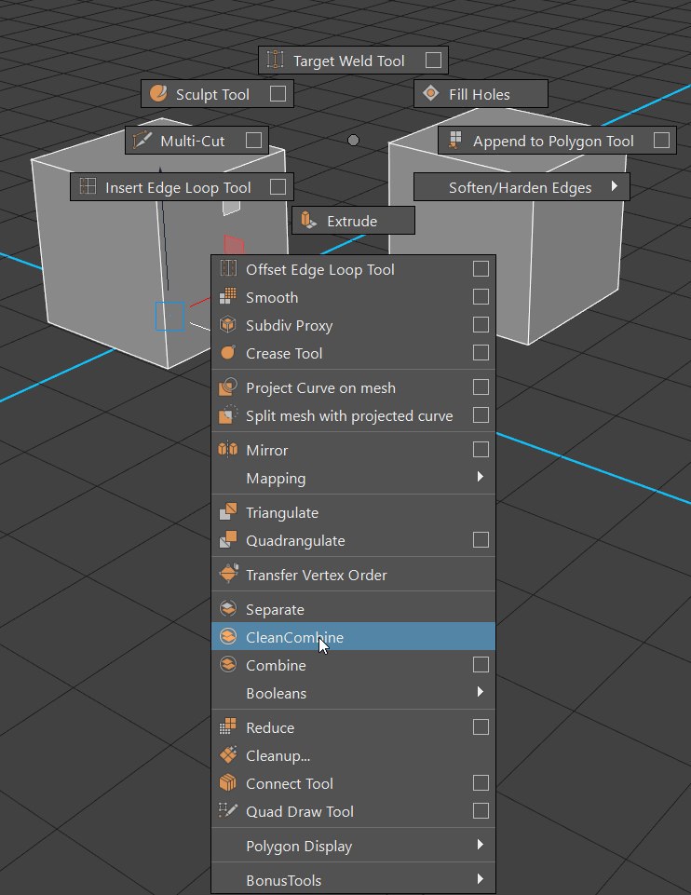Viewport: 691px width, 895px height.
Task: Open Smooth options box
Action: [481, 297]
